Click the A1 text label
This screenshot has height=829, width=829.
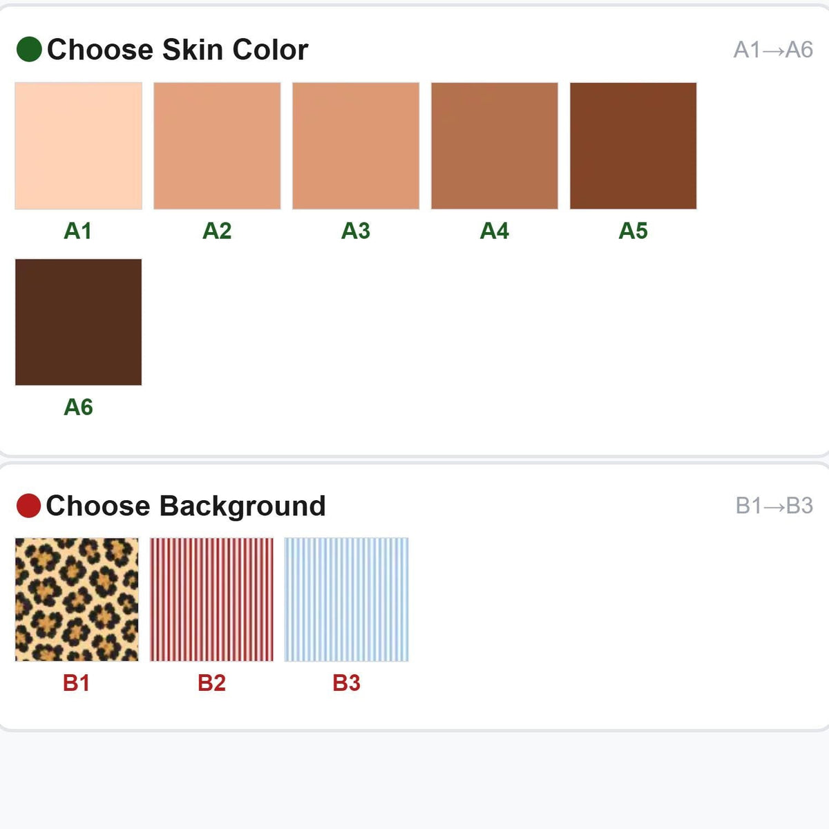pos(78,231)
